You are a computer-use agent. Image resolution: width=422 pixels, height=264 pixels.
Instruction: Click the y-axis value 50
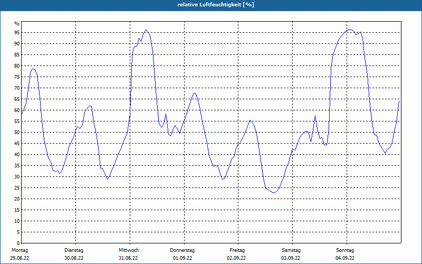[17, 133]
